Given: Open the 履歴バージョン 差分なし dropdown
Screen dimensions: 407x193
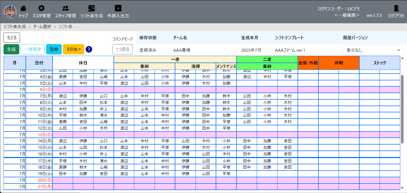Looking at the screenshot, I should [373, 50].
